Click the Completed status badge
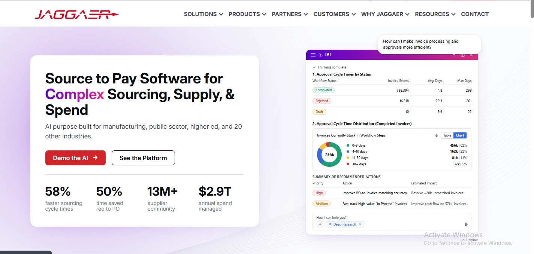This screenshot has height=254, width=534. 323,90
